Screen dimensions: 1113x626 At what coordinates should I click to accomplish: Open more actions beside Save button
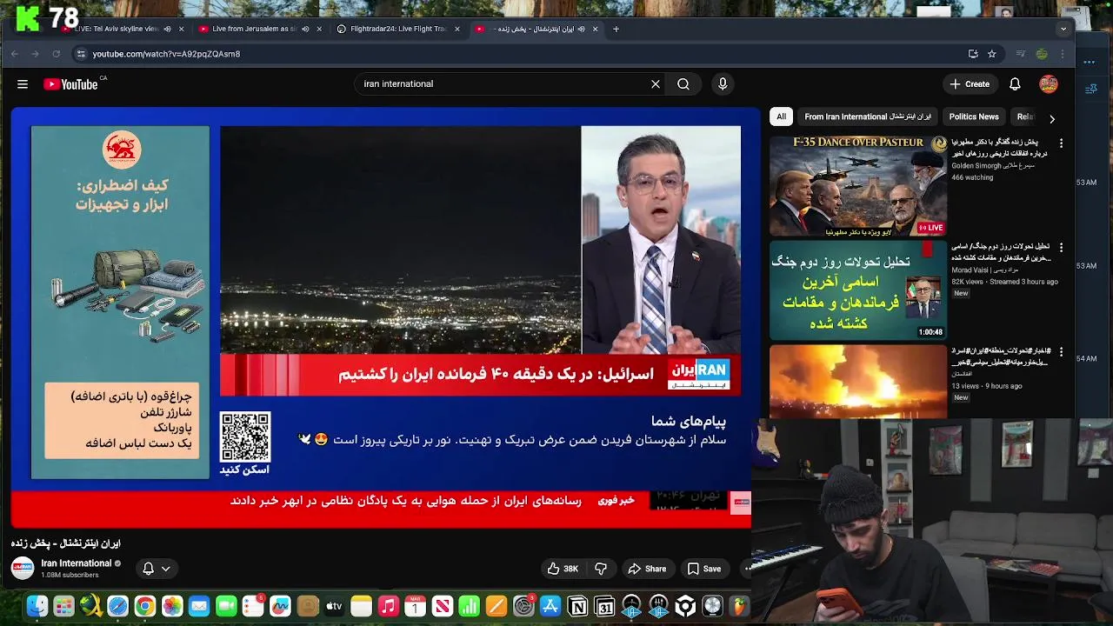[x=746, y=569]
